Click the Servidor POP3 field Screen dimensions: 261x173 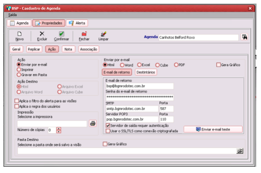[x=132, y=119]
